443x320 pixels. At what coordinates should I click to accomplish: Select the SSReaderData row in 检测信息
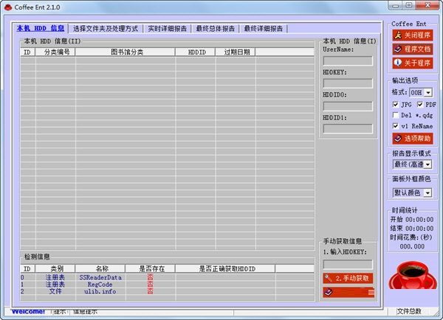coord(100,277)
